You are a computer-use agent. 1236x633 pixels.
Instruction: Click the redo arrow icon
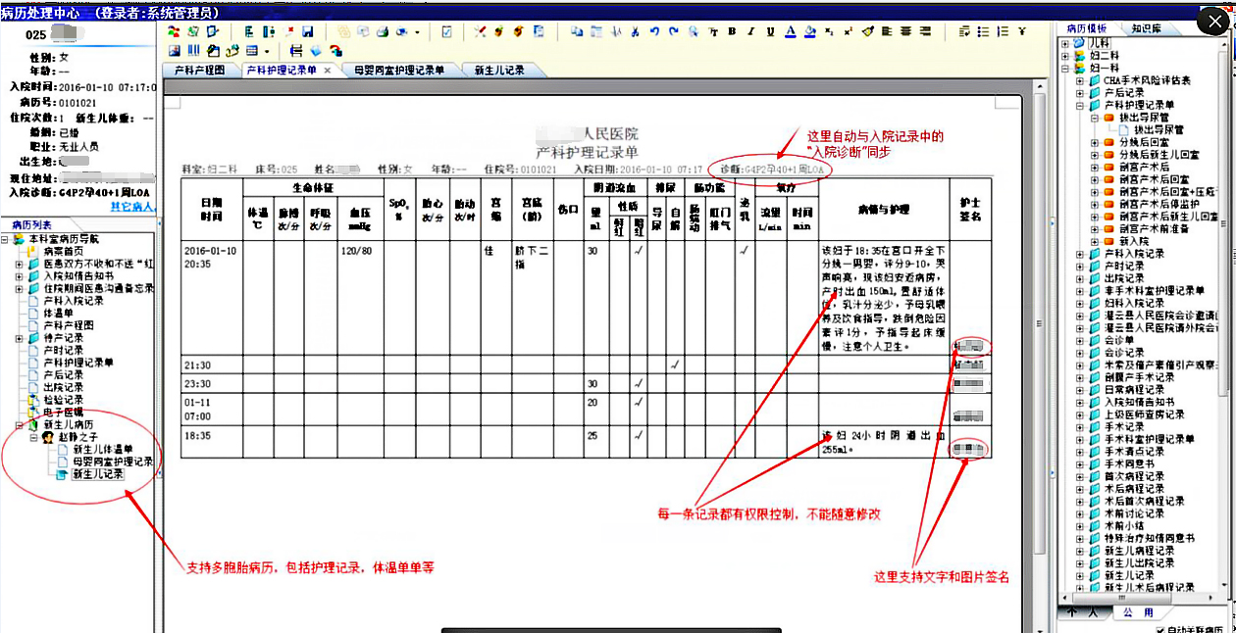pyautogui.click(x=673, y=31)
